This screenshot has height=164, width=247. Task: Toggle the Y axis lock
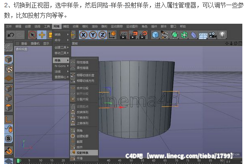(93, 35)
